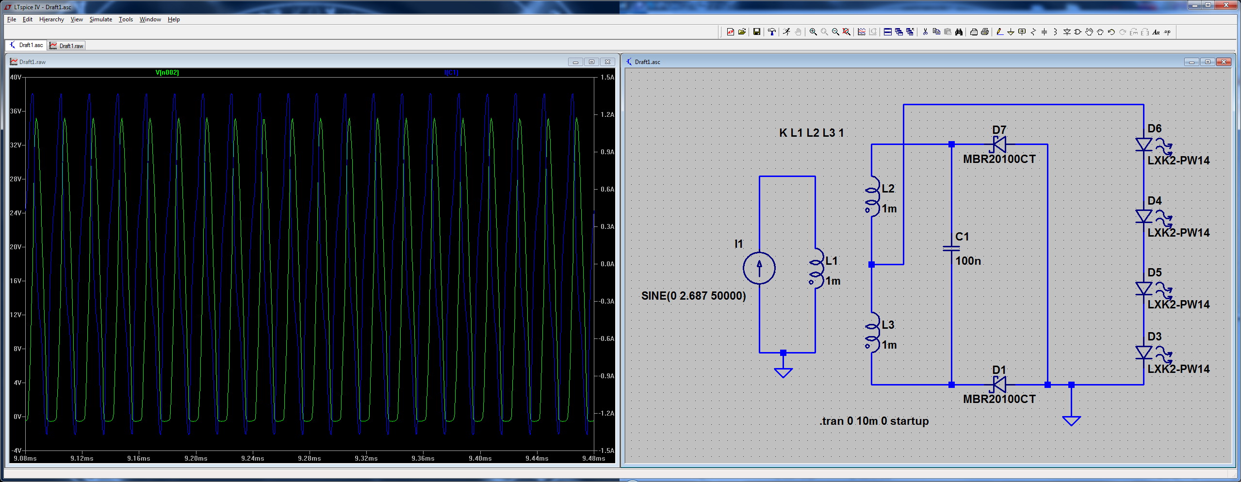1241x482 pixels.
Task: Open the Hierarchy menu
Action: pos(51,19)
